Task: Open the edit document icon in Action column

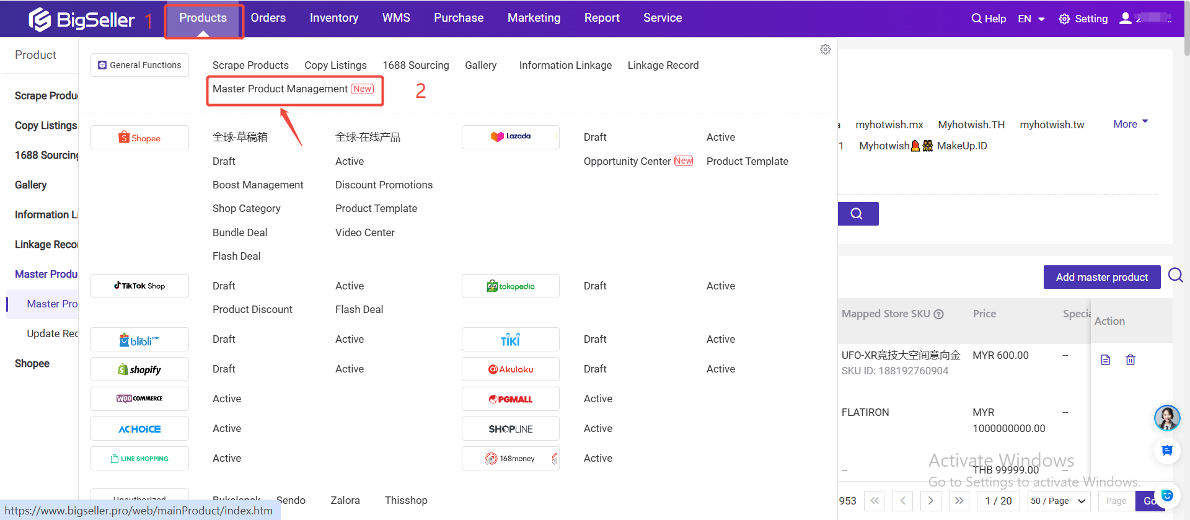Action: (x=1105, y=360)
